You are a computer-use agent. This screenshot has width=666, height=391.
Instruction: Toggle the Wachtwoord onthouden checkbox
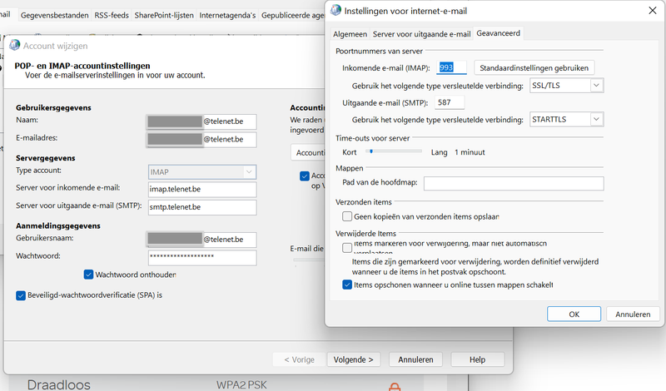pos(89,275)
